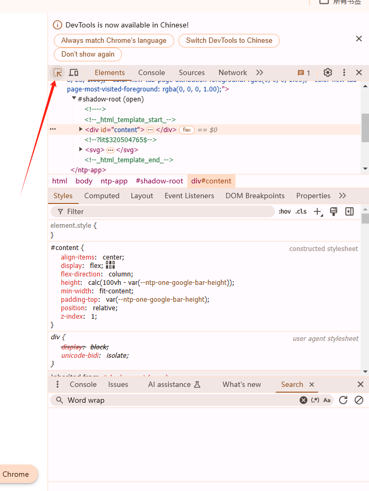
Task: Open DevTools settings gear
Action: pos(327,72)
